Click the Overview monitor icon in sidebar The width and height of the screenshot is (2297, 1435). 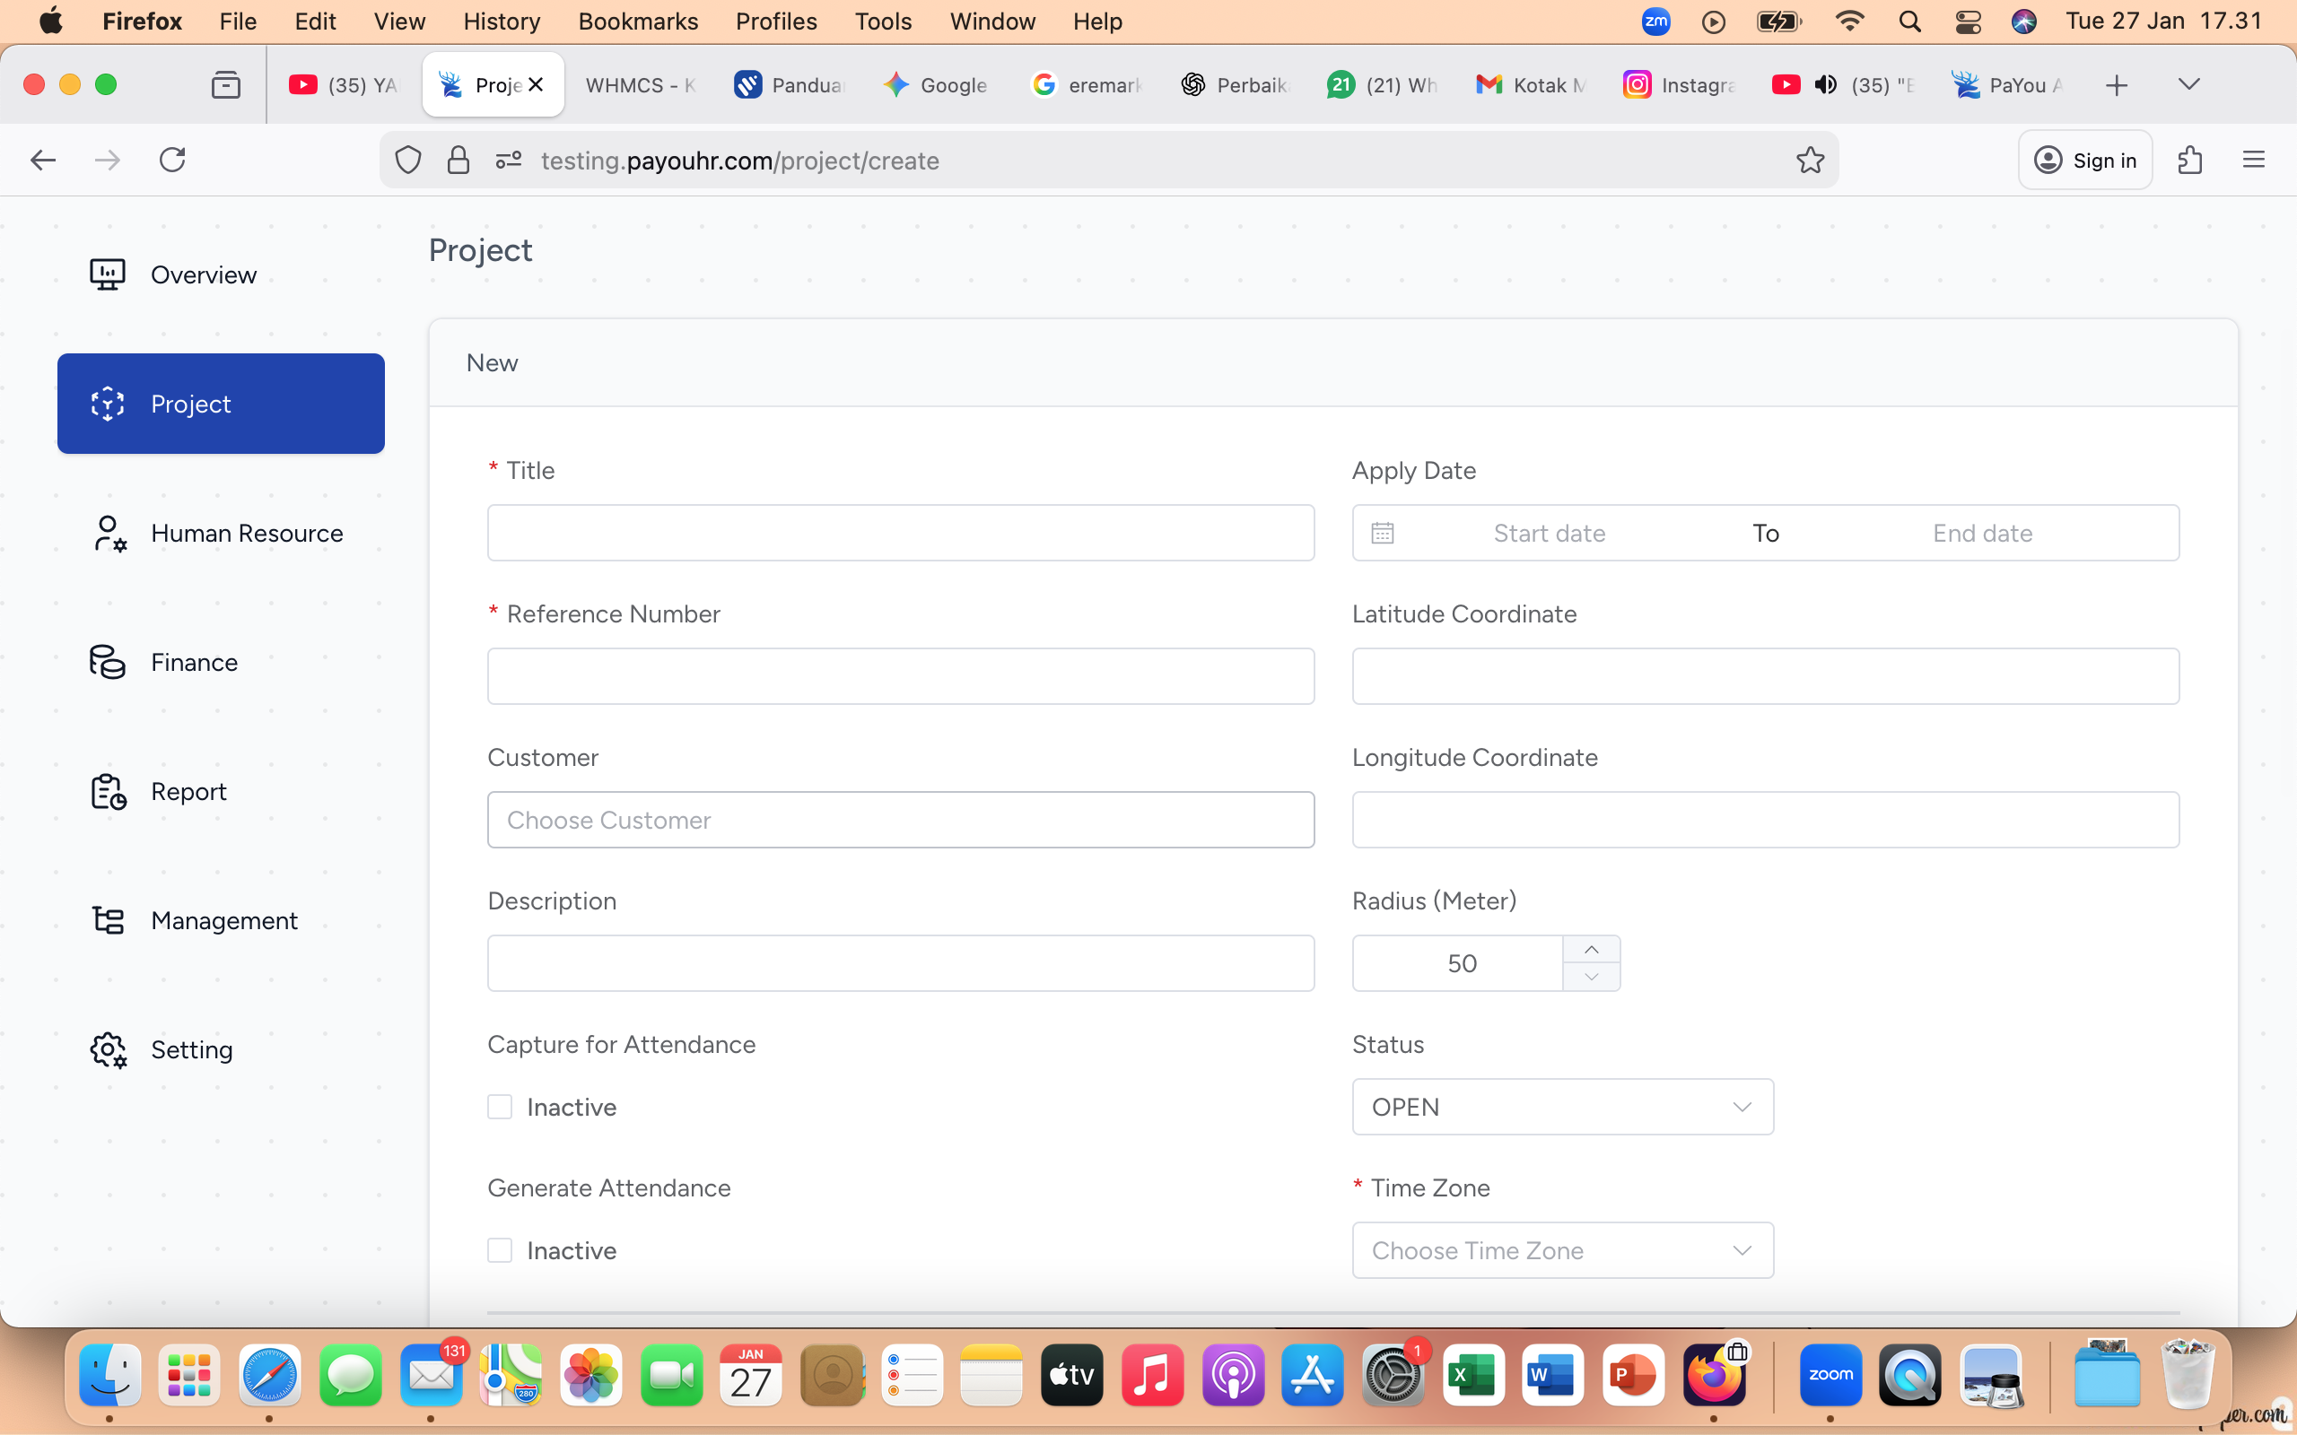[x=108, y=274]
